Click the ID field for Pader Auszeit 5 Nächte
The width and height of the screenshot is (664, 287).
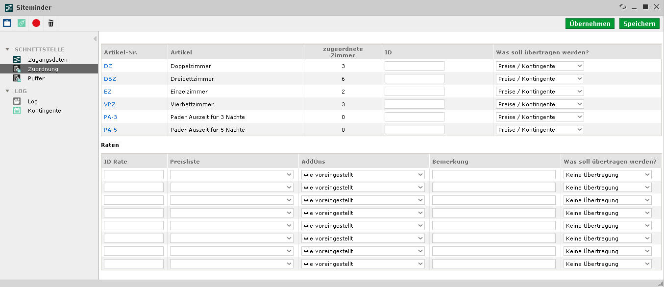pos(415,130)
